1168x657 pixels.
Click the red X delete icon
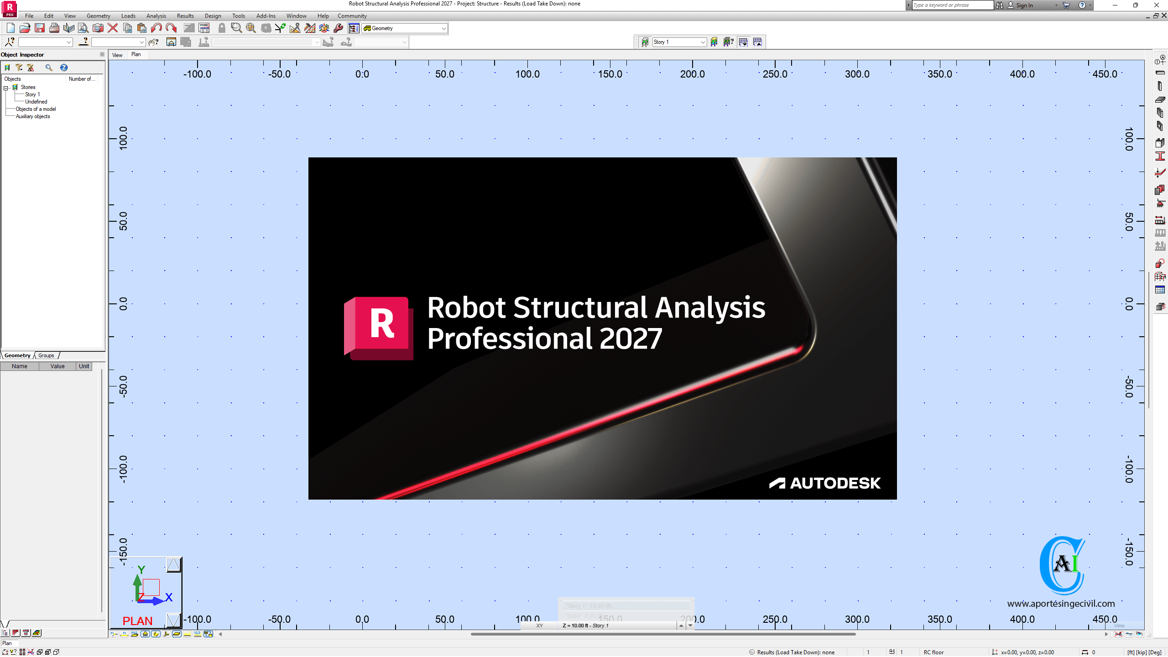click(113, 28)
